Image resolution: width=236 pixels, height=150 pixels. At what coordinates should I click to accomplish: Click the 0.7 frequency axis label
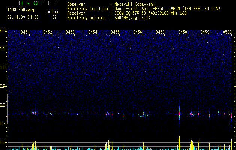click(3, 123)
